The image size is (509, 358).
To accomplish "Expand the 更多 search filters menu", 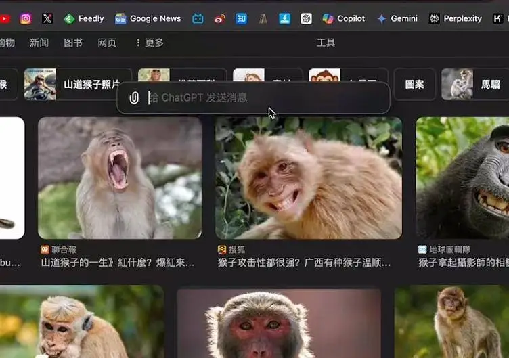I will [150, 43].
